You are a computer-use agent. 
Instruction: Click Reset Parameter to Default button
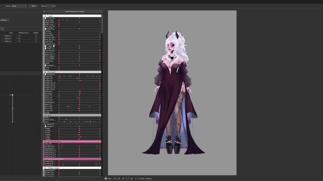[x=75, y=12]
